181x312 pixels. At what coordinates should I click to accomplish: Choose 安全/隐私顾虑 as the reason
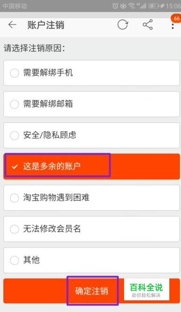(91, 135)
